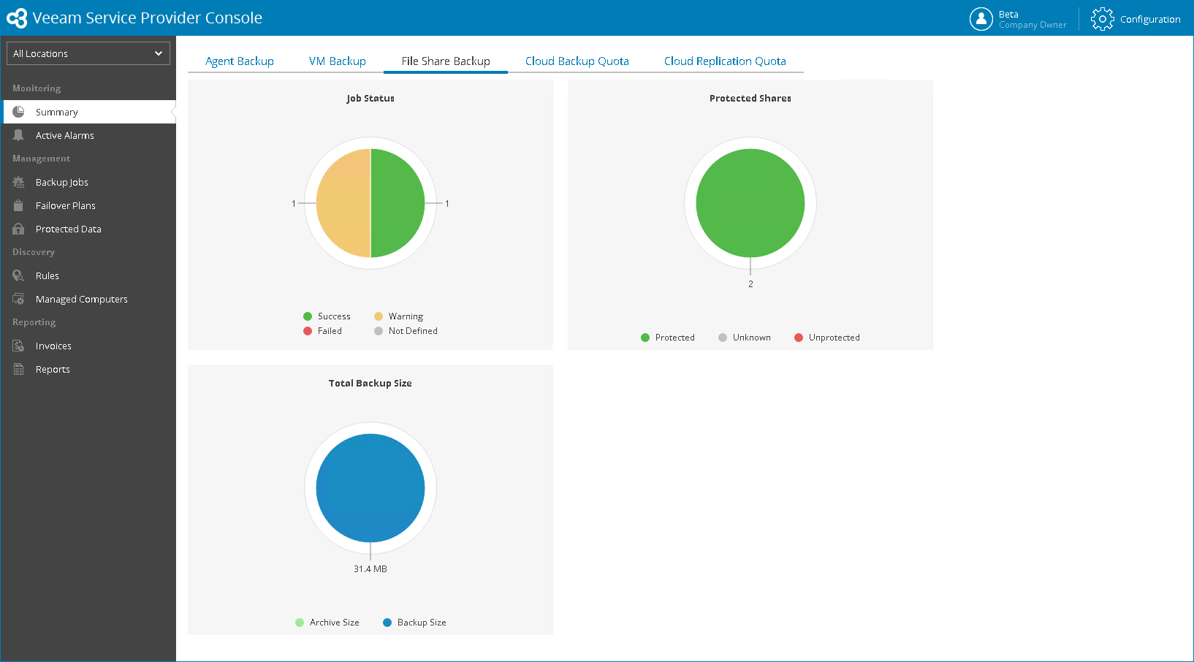This screenshot has height=662, width=1194.
Task: Open the Cloud Backup Quota tab
Action: 577,61
